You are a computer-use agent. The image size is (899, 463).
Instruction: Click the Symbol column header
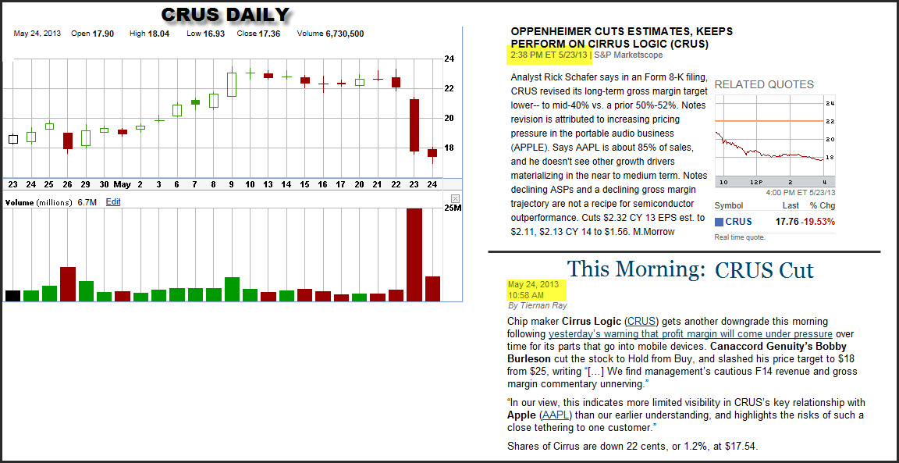click(729, 205)
